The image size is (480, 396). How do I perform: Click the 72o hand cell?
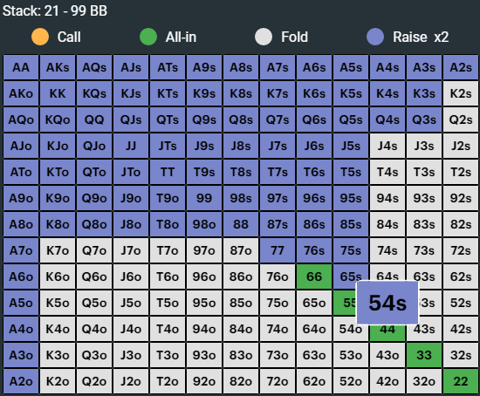tap(278, 381)
